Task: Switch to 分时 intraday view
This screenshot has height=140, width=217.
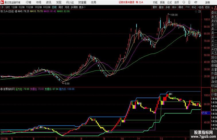Action: (x=7, y=7)
